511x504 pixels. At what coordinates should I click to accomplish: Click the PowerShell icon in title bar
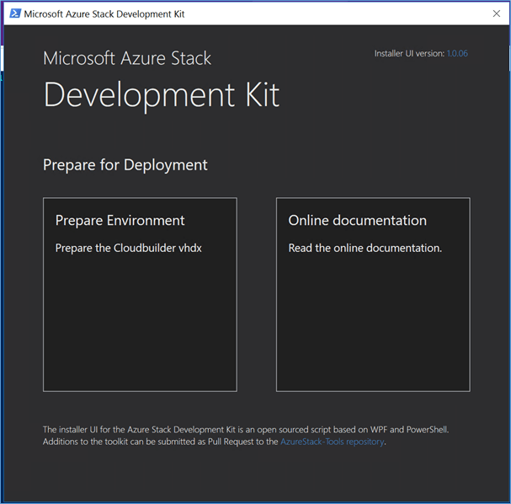(x=15, y=13)
